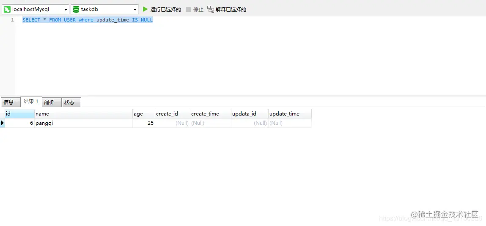
Task: Click the Explain Selected icon
Action: [211, 9]
